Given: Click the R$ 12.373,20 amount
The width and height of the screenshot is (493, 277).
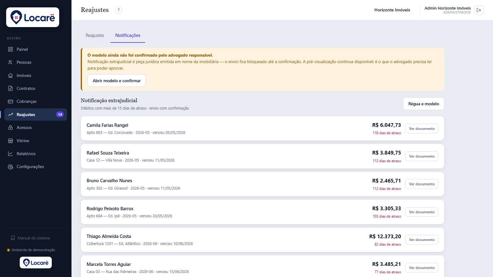Looking at the screenshot, I should pos(385,236).
